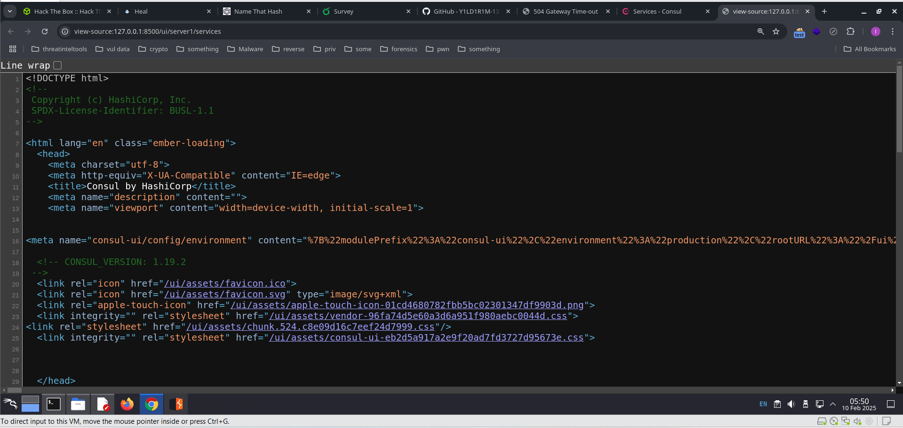Open Chrome's three-dot menu
This screenshot has width=903, height=428.
pyautogui.click(x=892, y=31)
